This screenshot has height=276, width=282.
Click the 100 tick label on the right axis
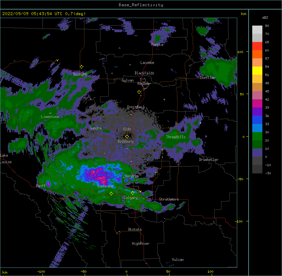tap(240, 52)
